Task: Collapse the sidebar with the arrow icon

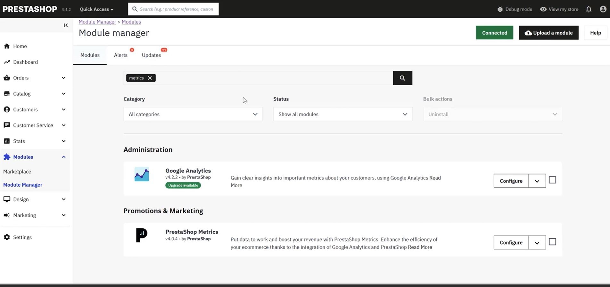Action: click(x=66, y=25)
